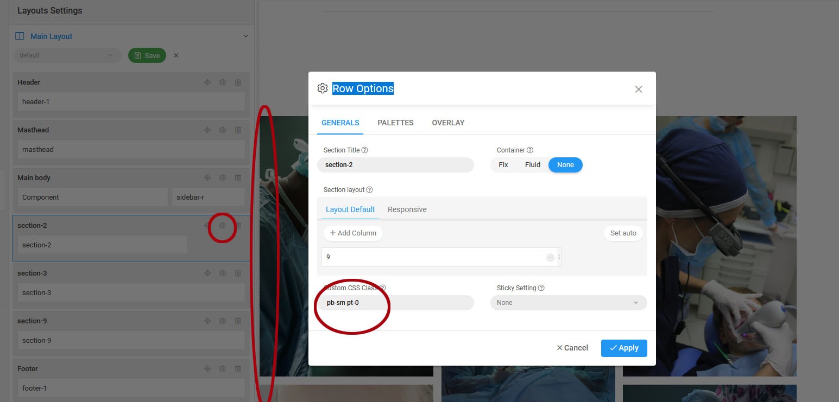The image size is (839, 402).
Task: Switch to the PALETTES tab
Action: (395, 123)
